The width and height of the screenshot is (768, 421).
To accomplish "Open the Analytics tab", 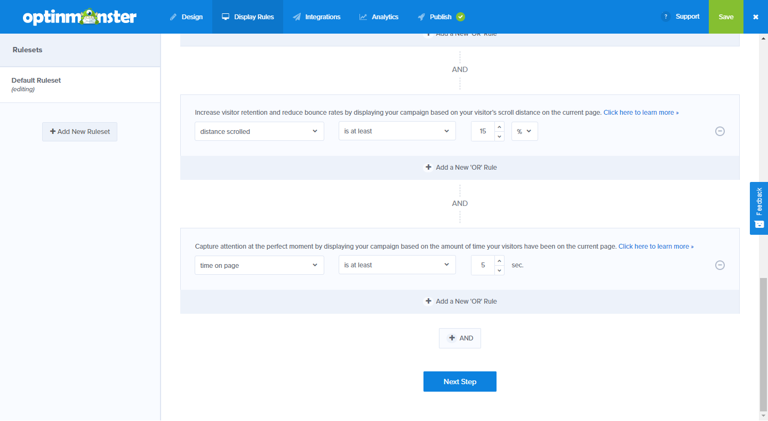I will click(x=379, y=17).
